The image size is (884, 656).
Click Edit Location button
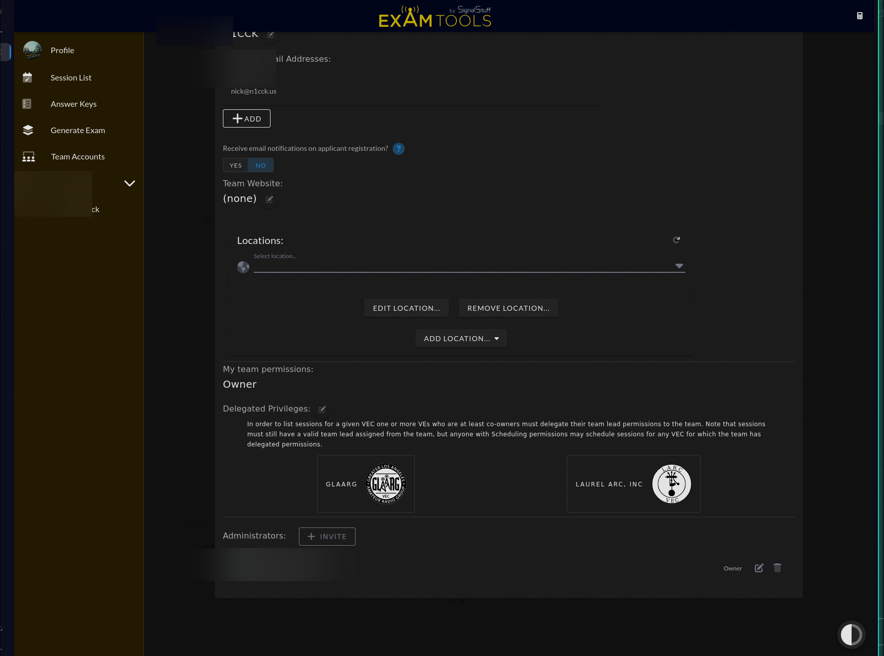tap(406, 308)
